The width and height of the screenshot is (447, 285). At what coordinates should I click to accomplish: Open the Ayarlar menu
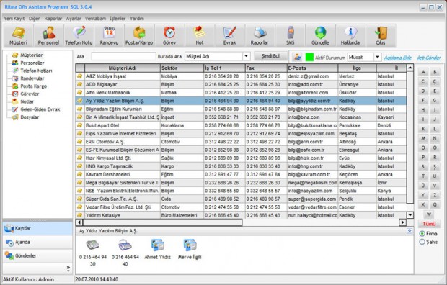tap(74, 19)
